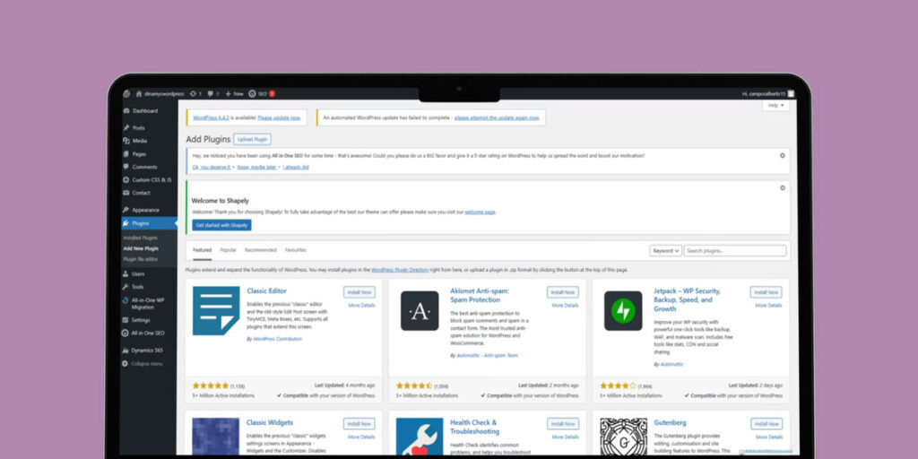Dismiss the Welcome to Shapely notice
Image resolution: width=918 pixels, height=459 pixels.
782,188
